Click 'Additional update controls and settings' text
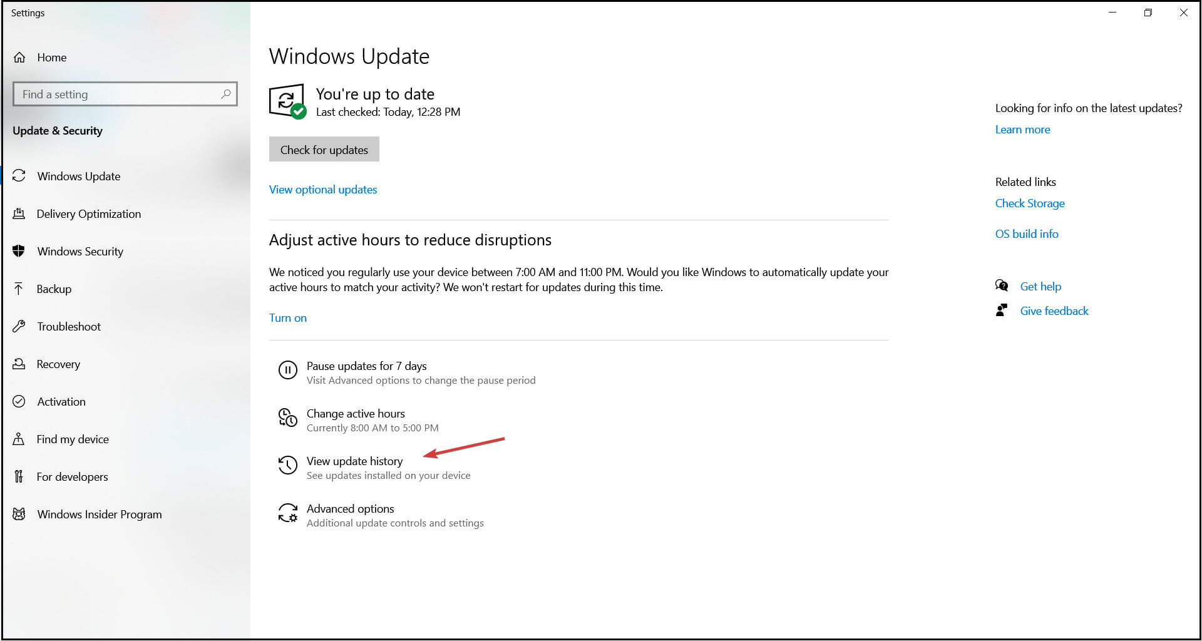This screenshot has height=641, width=1202. tap(395, 523)
